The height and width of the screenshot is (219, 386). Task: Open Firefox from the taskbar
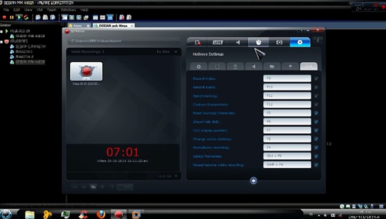[x=101, y=214]
